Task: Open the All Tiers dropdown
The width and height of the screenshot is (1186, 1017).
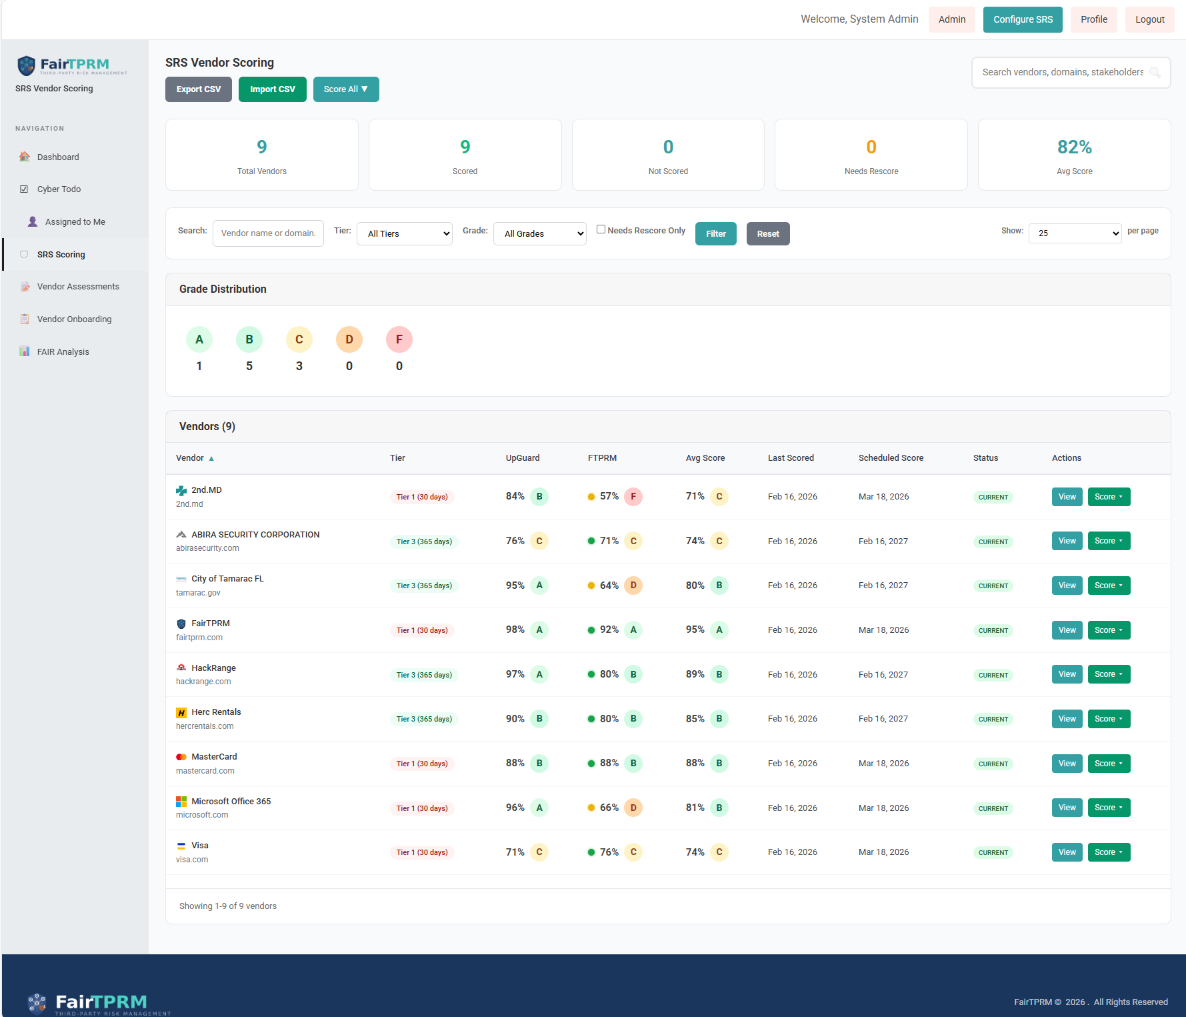Action: [405, 233]
